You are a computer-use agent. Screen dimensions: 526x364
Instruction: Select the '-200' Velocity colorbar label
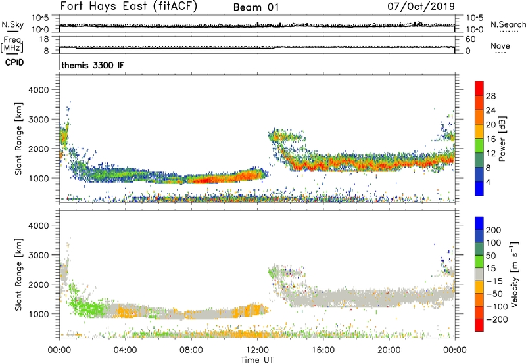click(497, 319)
